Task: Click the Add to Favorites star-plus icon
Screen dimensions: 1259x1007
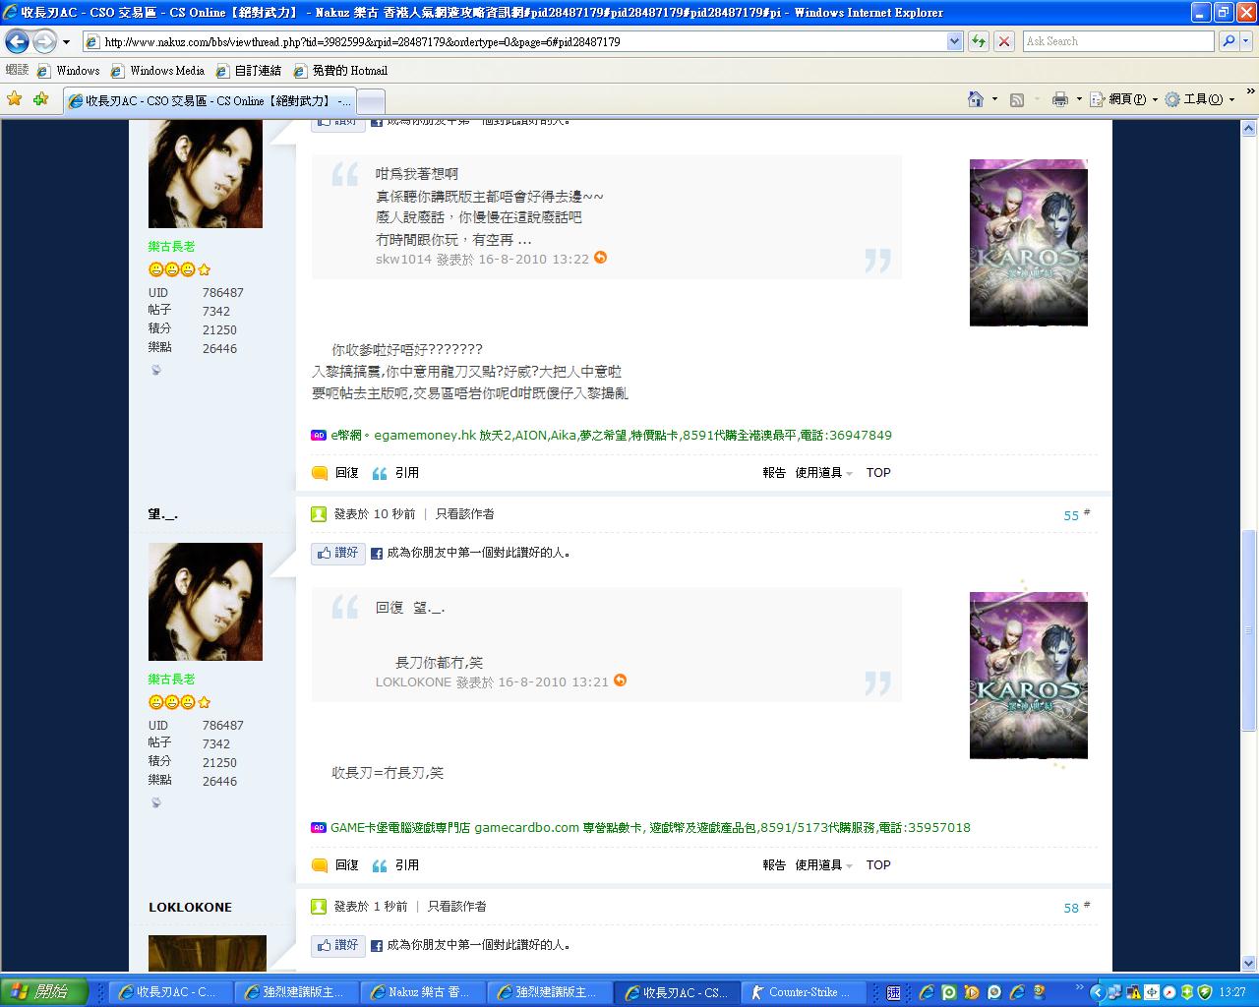Action: tap(40, 99)
